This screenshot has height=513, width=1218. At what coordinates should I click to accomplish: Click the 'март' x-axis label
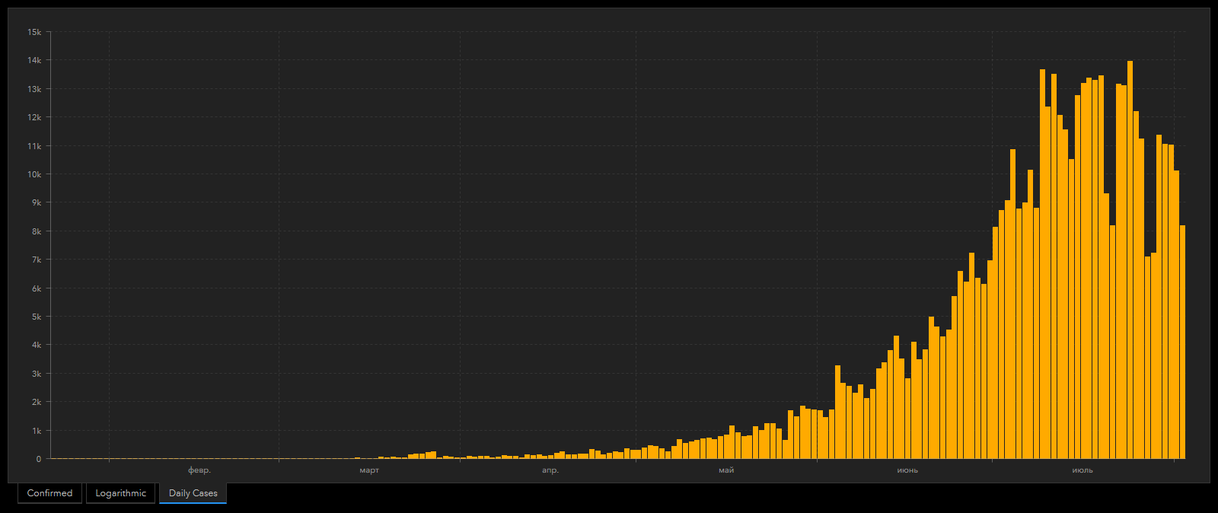pos(369,470)
